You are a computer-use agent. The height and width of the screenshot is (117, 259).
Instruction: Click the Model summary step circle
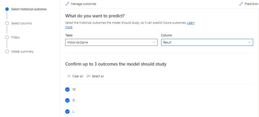click(x=7, y=51)
